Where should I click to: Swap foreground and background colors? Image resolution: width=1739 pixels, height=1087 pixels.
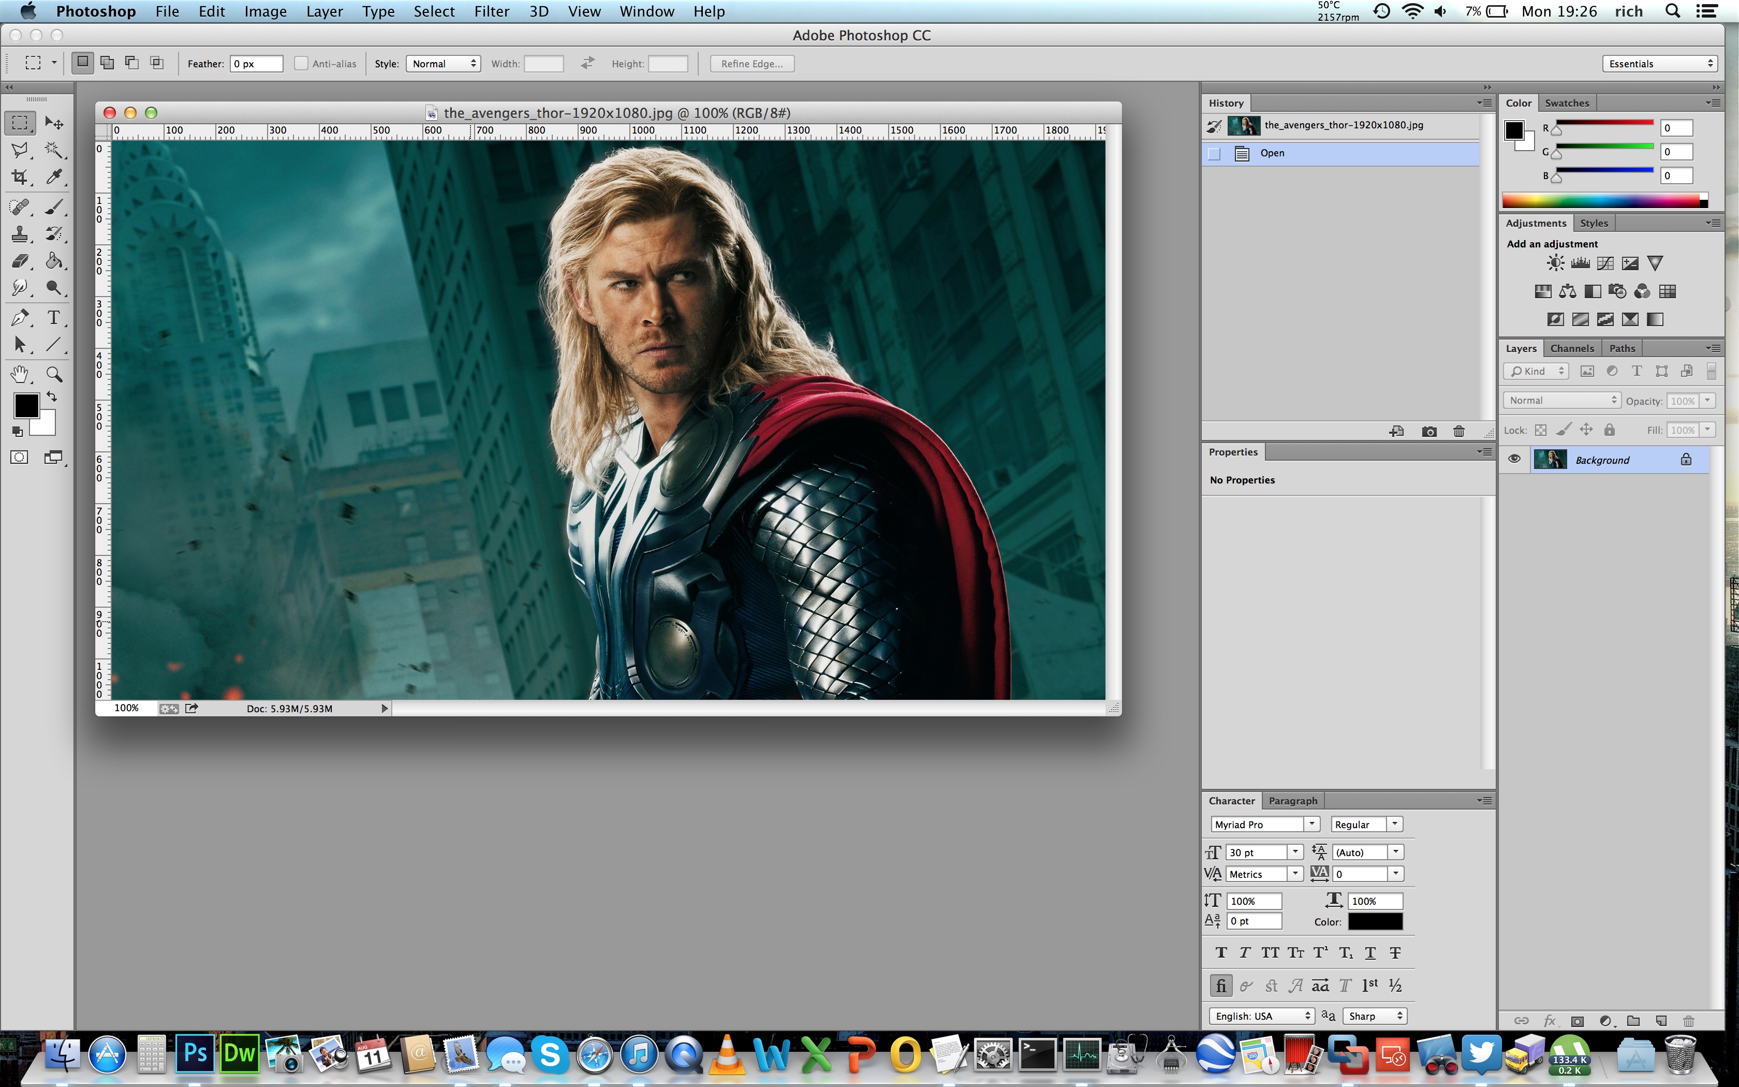point(52,396)
